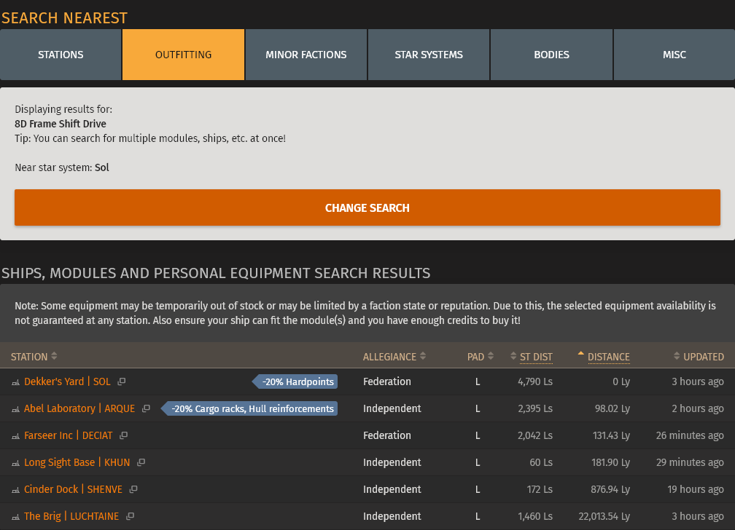
Task: Copy Long Sight Base name icon
Action: (x=141, y=462)
